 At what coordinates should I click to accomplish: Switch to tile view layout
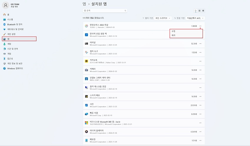pyautogui.click(x=203, y=11)
